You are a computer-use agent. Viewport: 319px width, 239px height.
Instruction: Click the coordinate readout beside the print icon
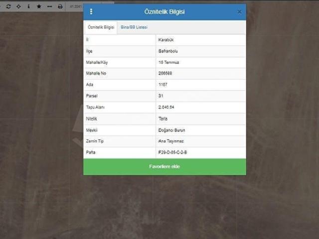point(76,6)
